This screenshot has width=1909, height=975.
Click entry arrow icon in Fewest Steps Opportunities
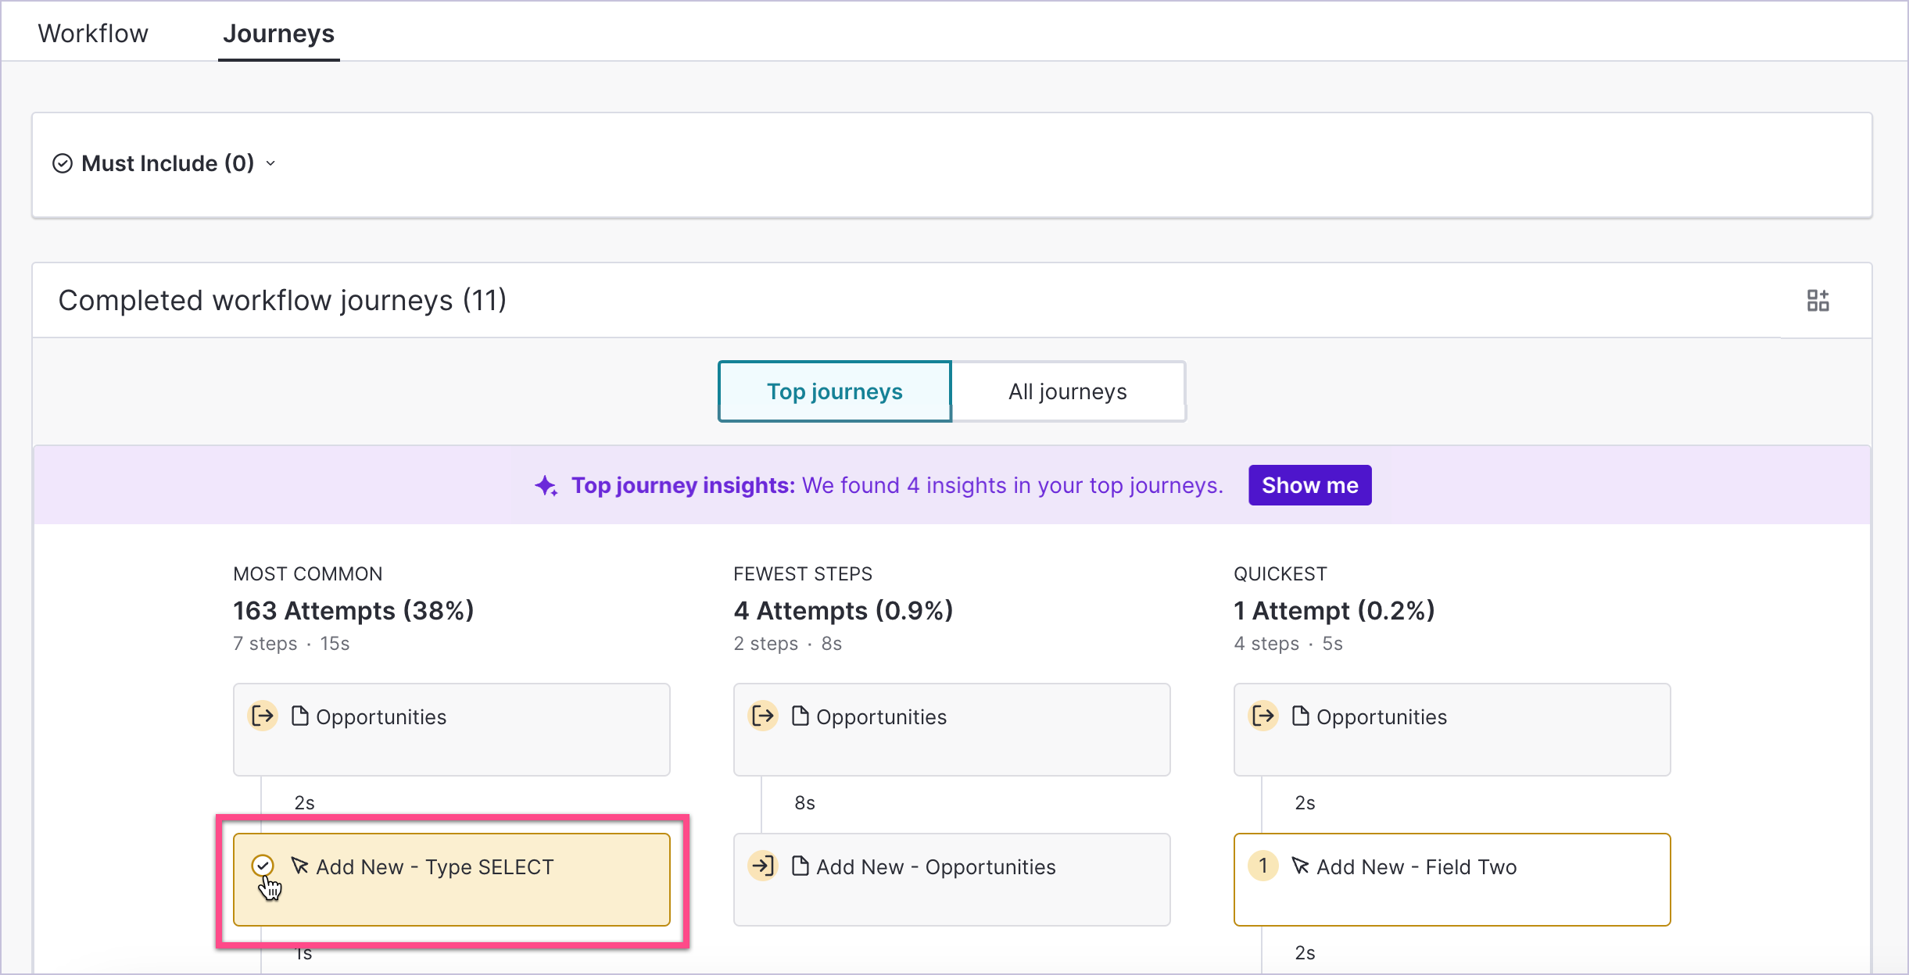(763, 716)
